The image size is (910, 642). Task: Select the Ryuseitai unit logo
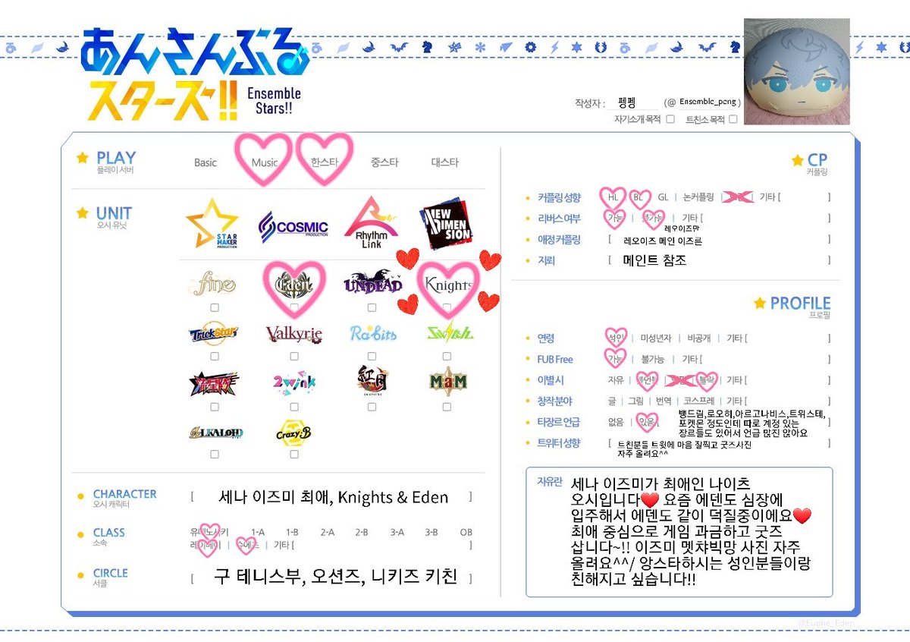click(214, 383)
